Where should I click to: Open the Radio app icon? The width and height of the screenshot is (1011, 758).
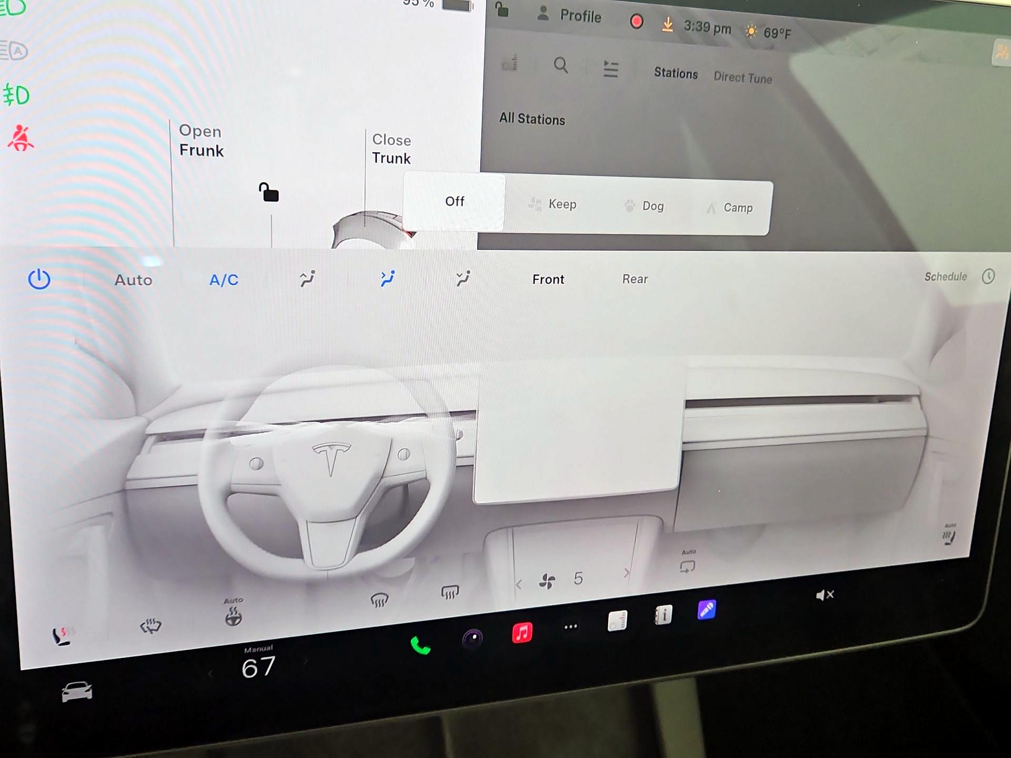pos(617,621)
